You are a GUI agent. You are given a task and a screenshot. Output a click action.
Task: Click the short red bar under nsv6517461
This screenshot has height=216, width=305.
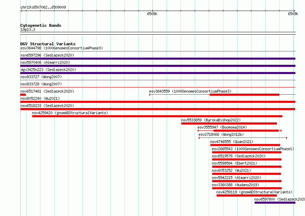click(x=23, y=95)
